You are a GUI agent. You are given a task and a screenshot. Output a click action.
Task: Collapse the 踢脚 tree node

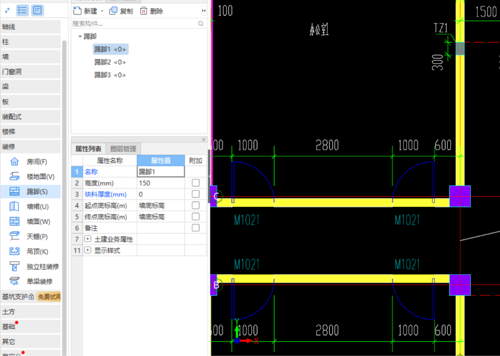click(x=80, y=37)
